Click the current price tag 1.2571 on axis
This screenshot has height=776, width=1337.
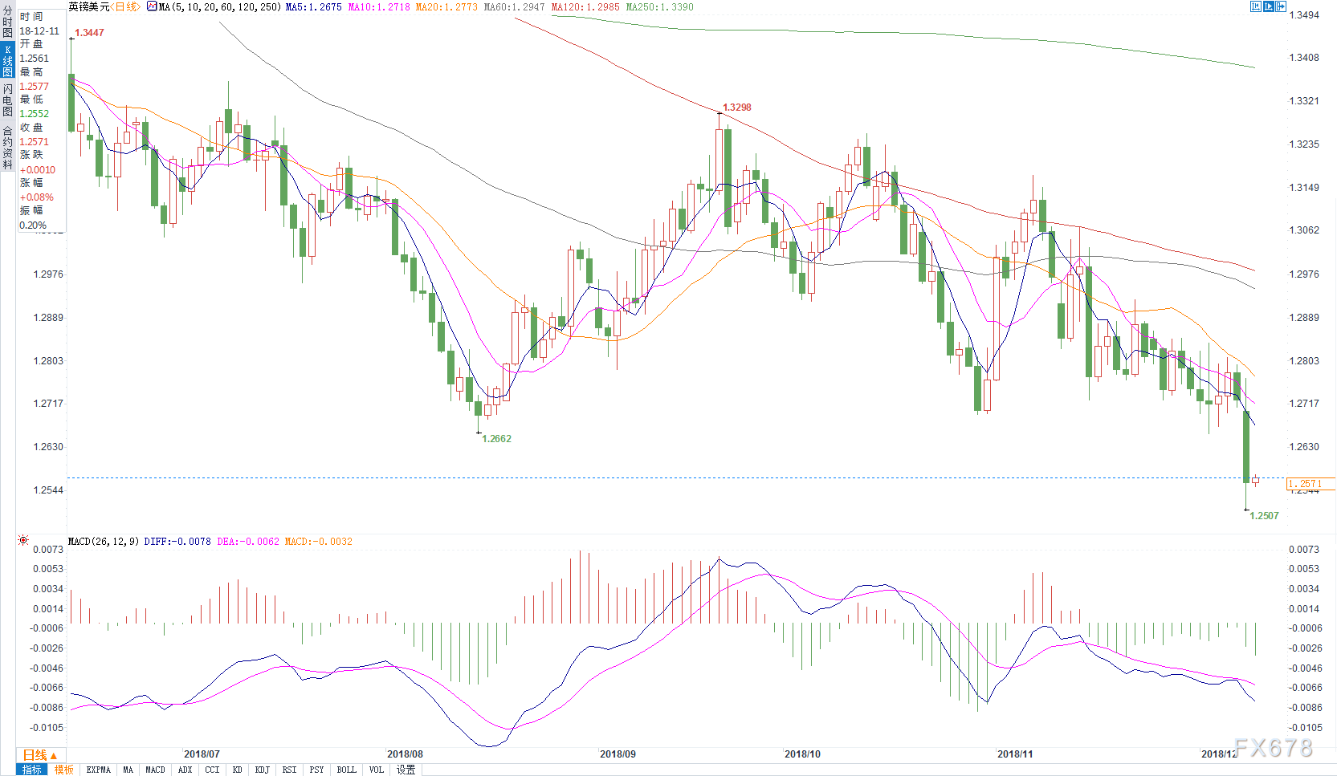tap(1311, 484)
